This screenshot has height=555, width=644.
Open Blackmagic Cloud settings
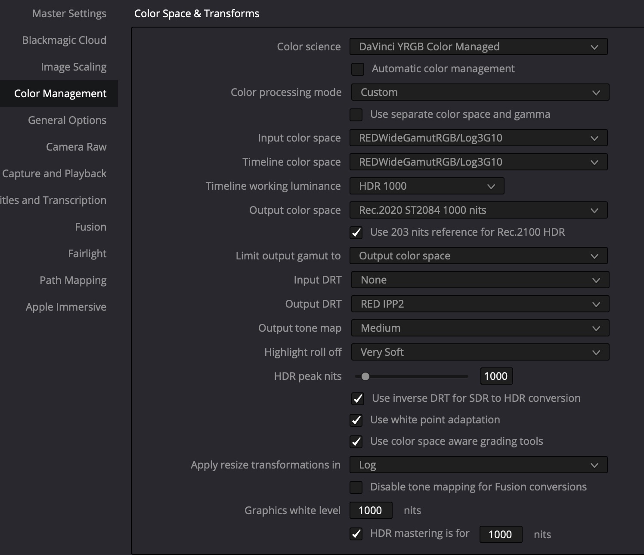pos(64,40)
